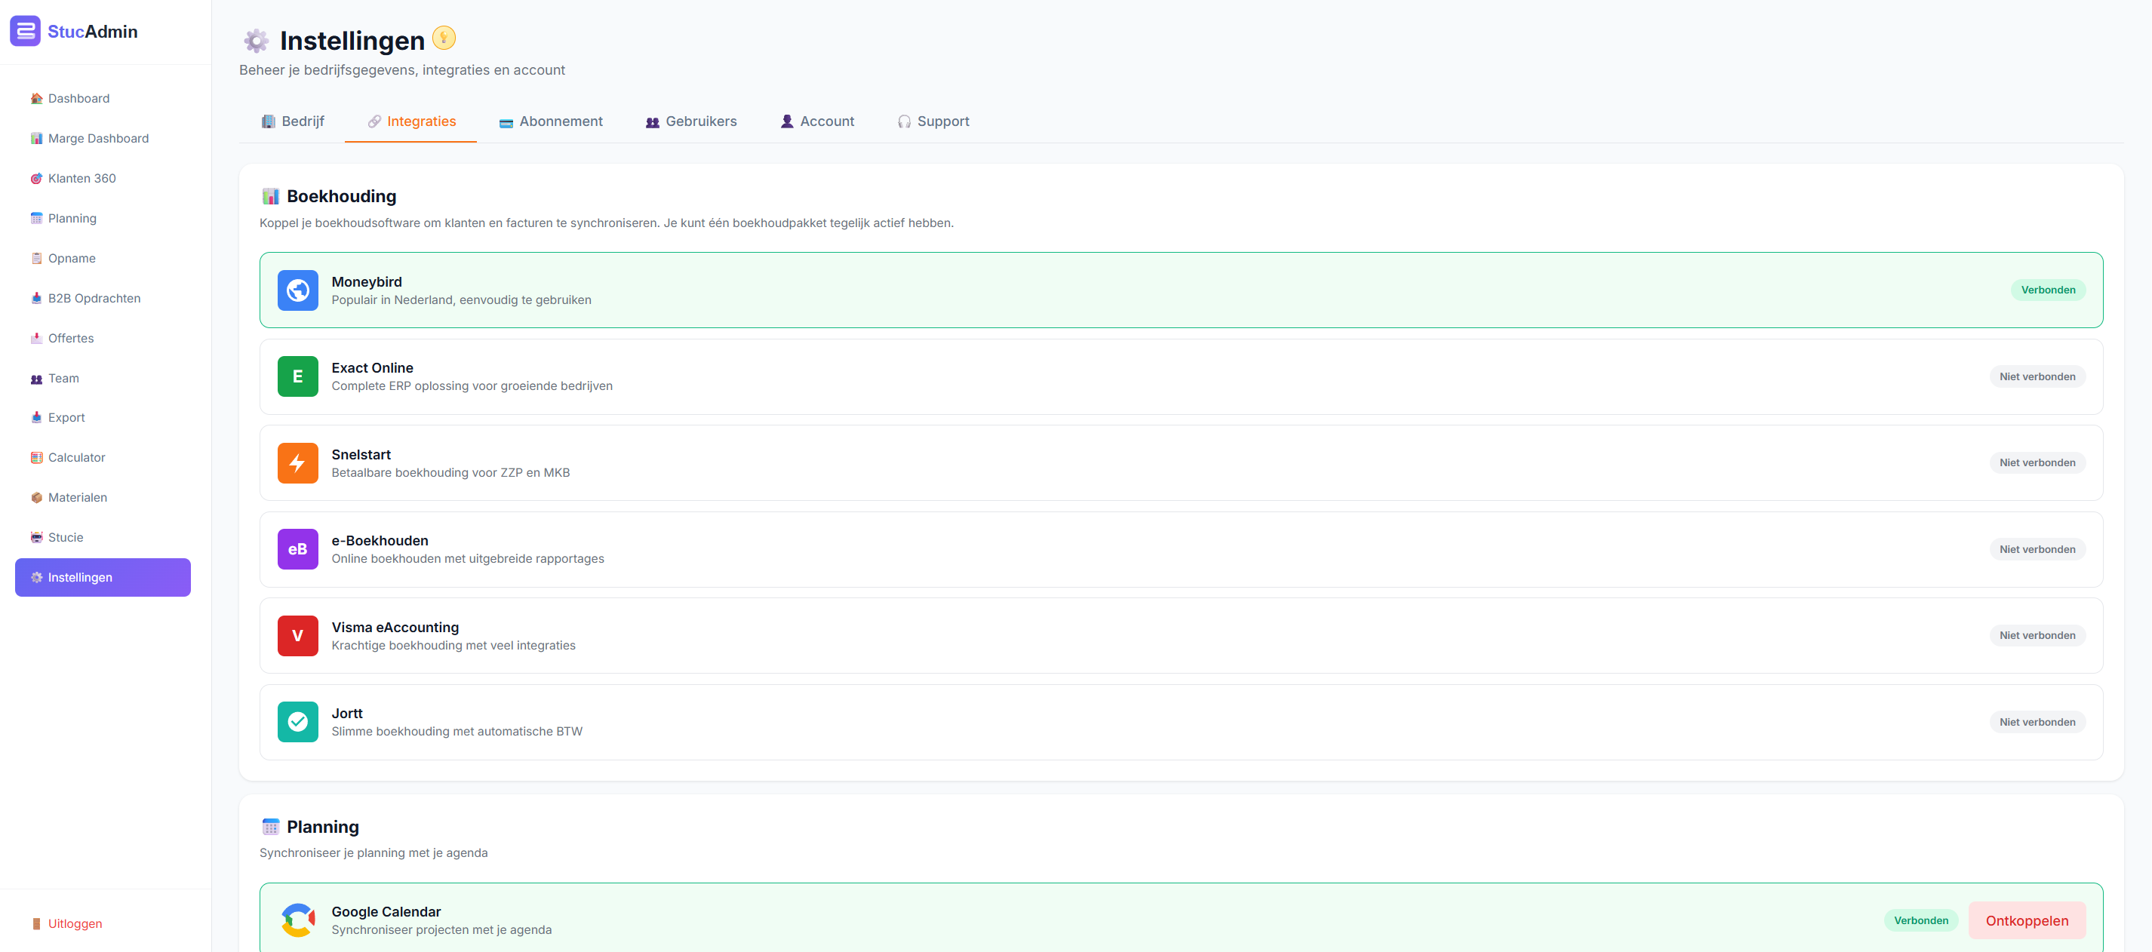Click Verbonden status badge on Moneybird
This screenshot has width=2152, height=952.
coord(2048,290)
